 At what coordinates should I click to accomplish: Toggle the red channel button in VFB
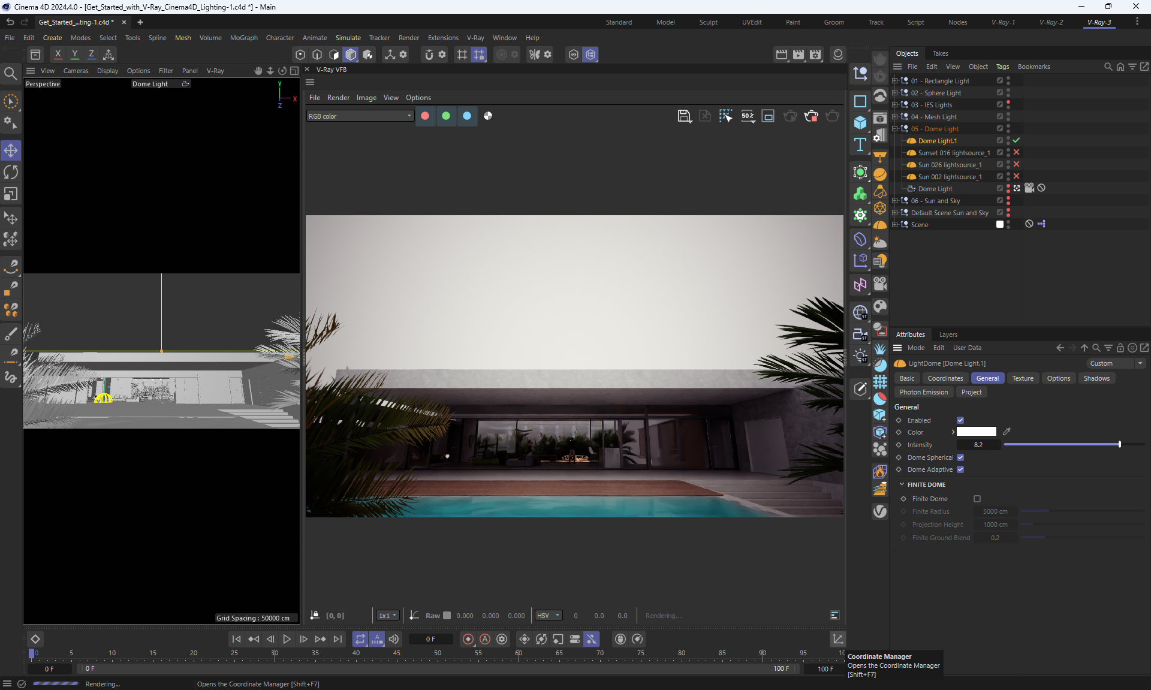pos(425,116)
